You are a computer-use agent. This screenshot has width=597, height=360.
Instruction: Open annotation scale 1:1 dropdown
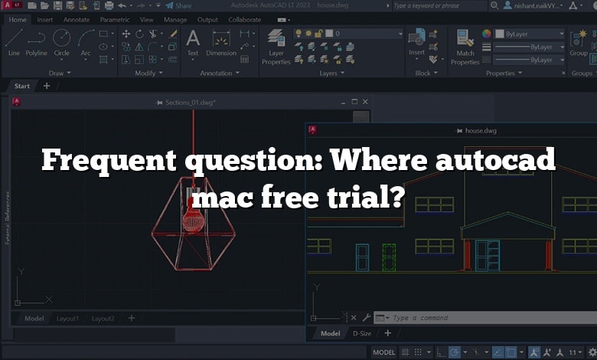coord(576,352)
